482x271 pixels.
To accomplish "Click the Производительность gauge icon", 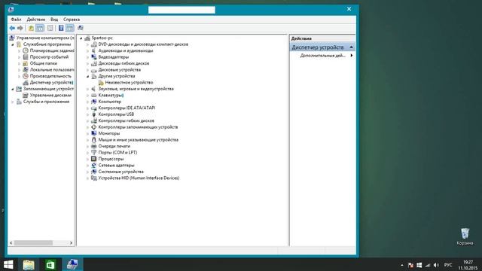I will 26,76.
